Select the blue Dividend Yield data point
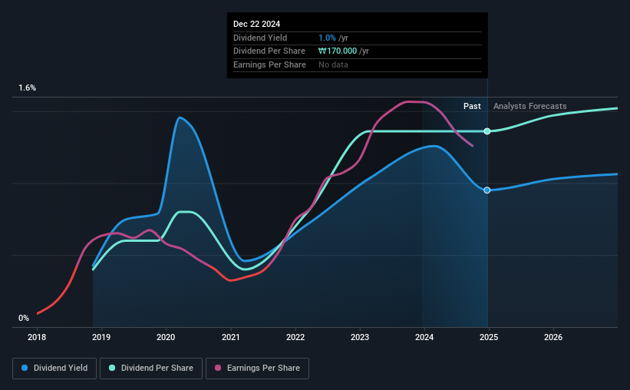This screenshot has height=390, width=630. (x=487, y=190)
